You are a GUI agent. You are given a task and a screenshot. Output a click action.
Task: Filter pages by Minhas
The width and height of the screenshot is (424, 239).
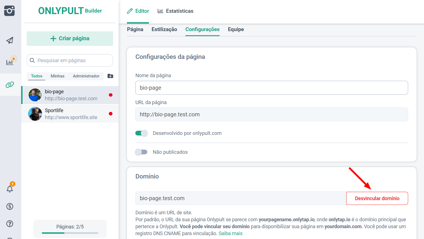[57, 76]
